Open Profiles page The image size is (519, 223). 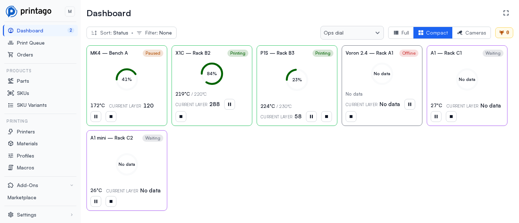[x=40, y=156]
